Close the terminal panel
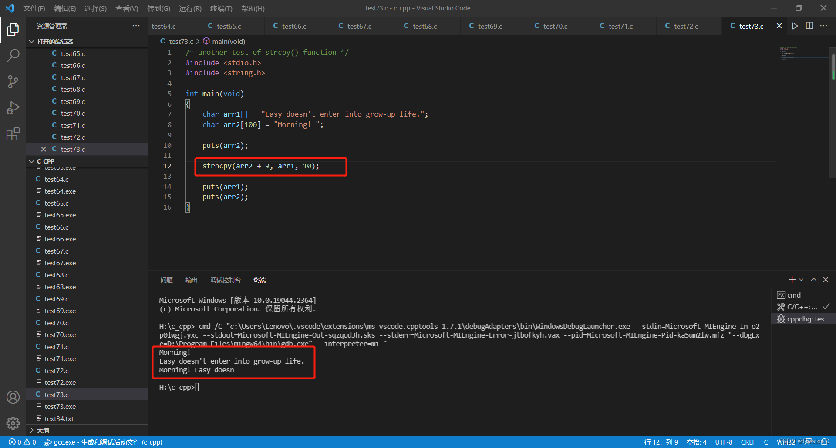This screenshot has width=836, height=448. click(826, 280)
